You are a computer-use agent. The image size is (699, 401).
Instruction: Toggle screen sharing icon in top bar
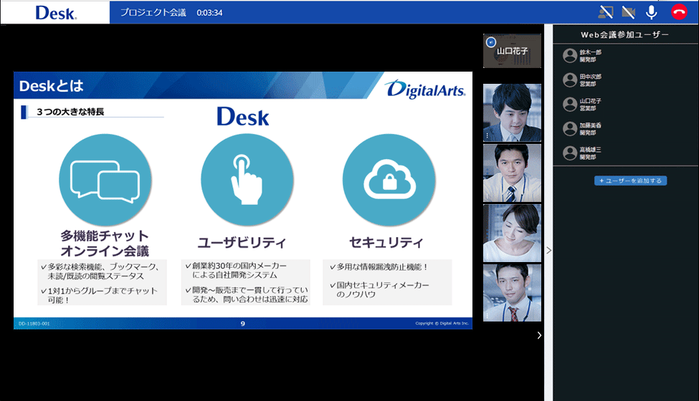pos(607,12)
